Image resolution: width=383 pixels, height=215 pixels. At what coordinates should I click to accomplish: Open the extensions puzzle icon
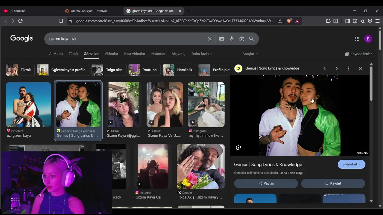(328, 21)
